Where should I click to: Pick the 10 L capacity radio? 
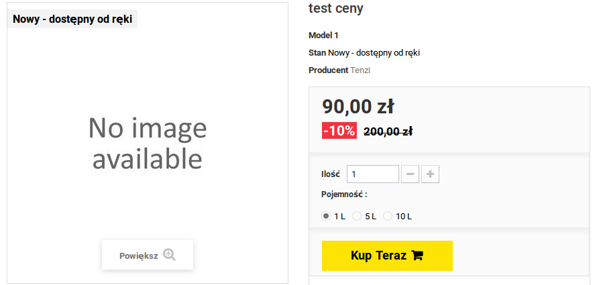pos(388,216)
